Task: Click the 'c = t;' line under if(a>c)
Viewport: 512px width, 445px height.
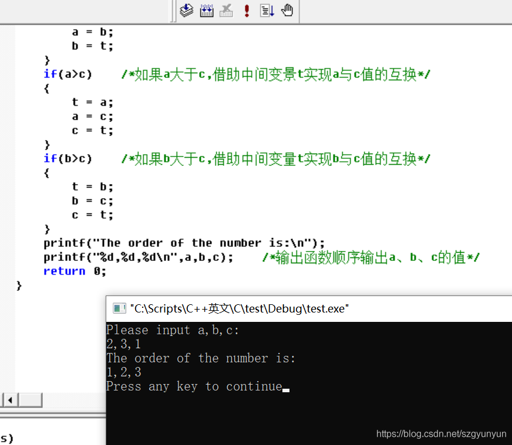Action: [92, 130]
